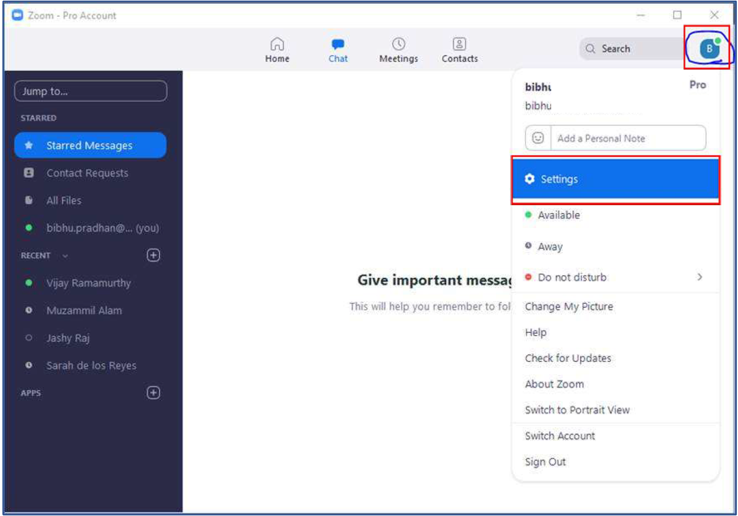
Task: Select Change My Picture
Action: pyautogui.click(x=569, y=307)
